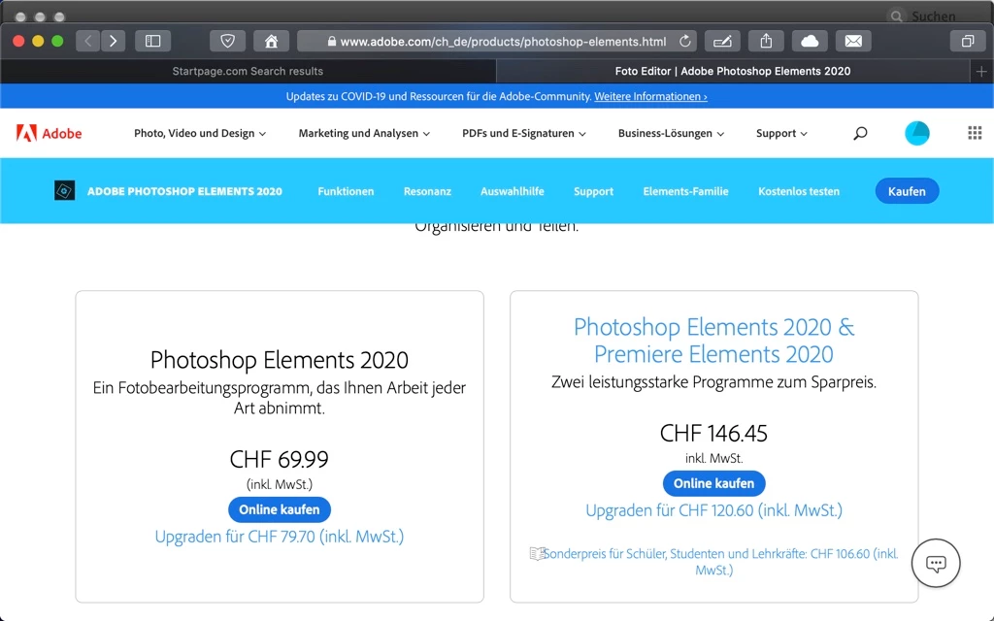Click Kostenlos testen in the product bar
994x621 pixels.
[x=799, y=191]
